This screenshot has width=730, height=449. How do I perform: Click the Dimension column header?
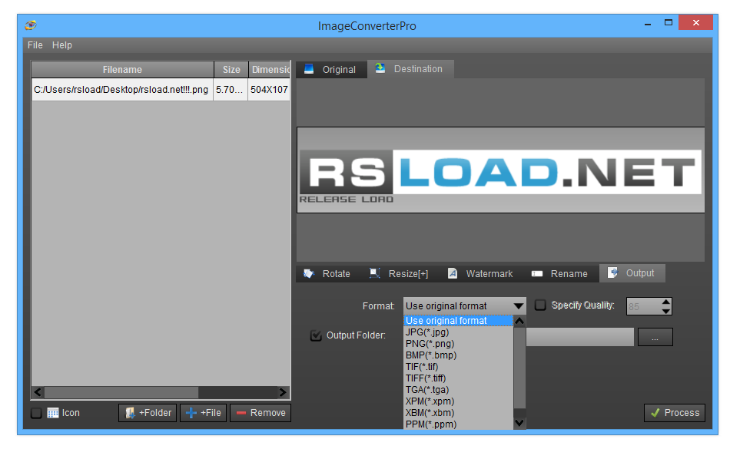[270, 70]
